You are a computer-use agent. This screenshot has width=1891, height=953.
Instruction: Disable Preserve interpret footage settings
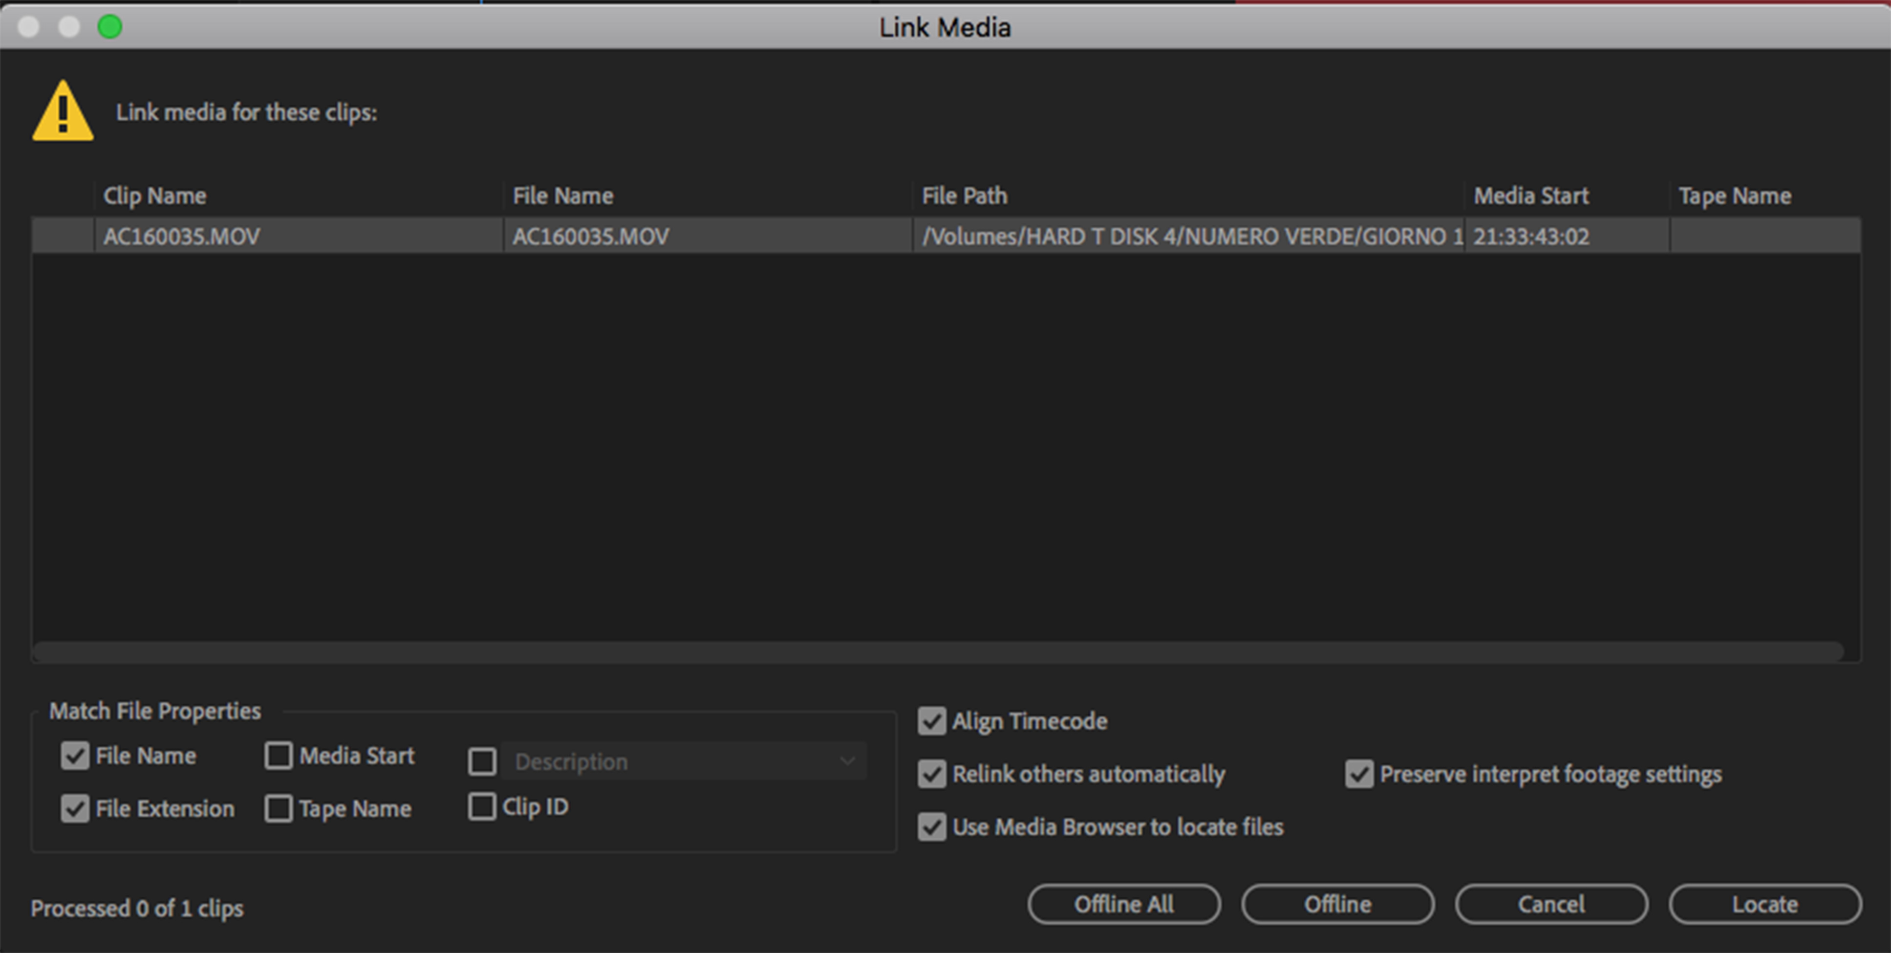tap(1359, 774)
